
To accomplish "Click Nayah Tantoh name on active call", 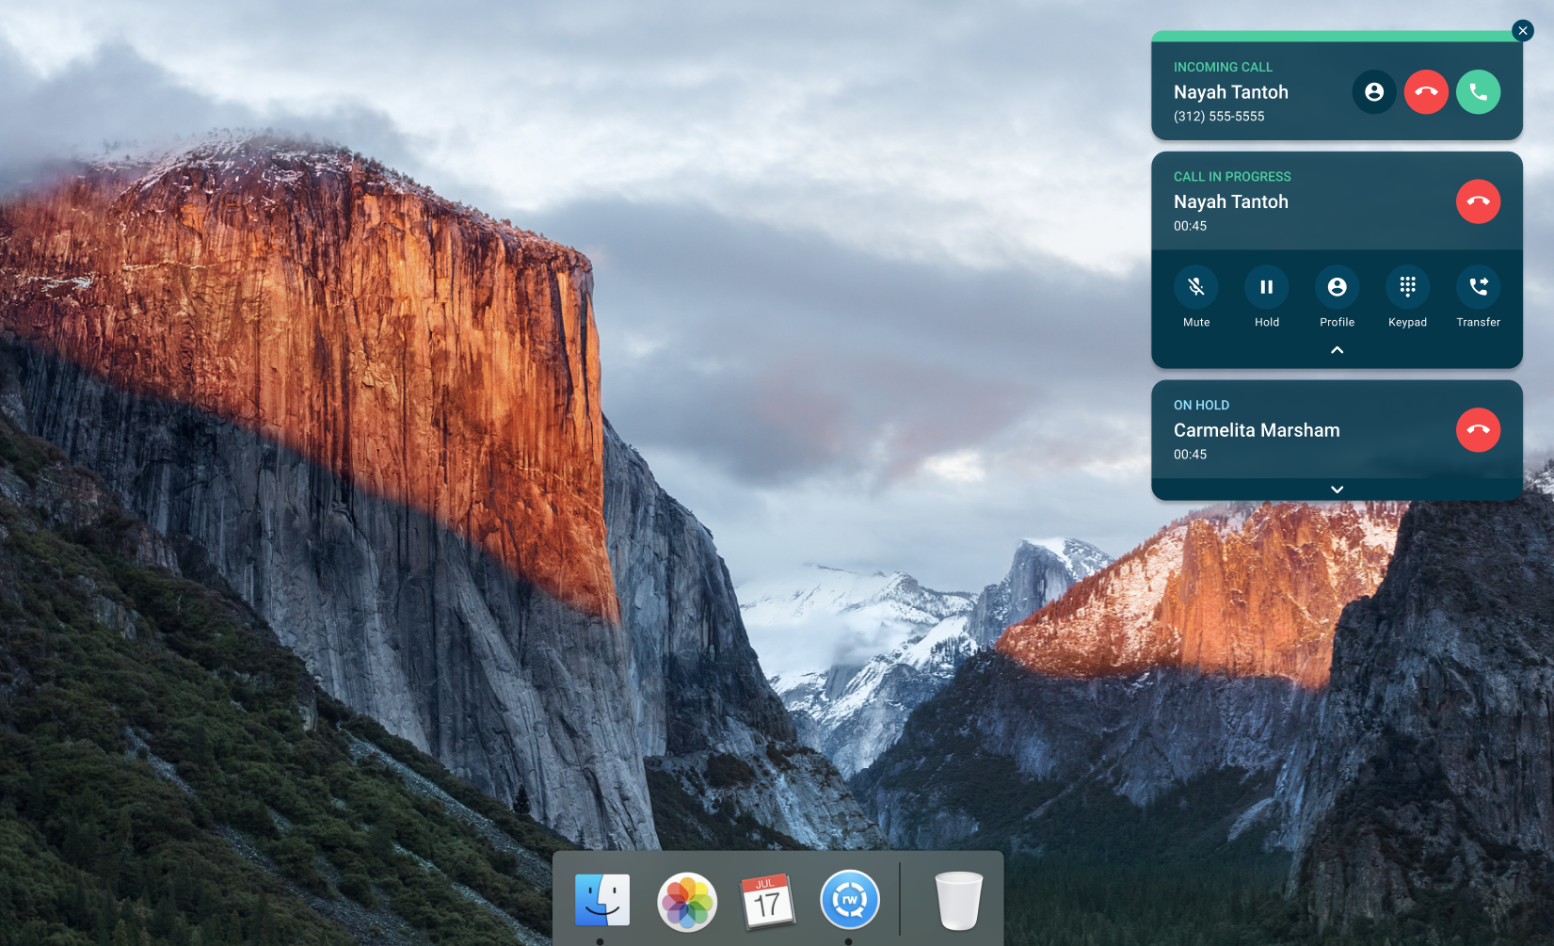I will (1231, 201).
